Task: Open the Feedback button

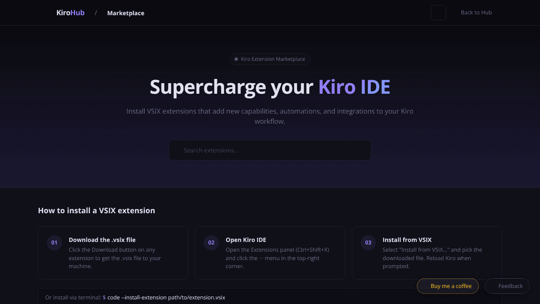Action: pyautogui.click(x=507, y=286)
